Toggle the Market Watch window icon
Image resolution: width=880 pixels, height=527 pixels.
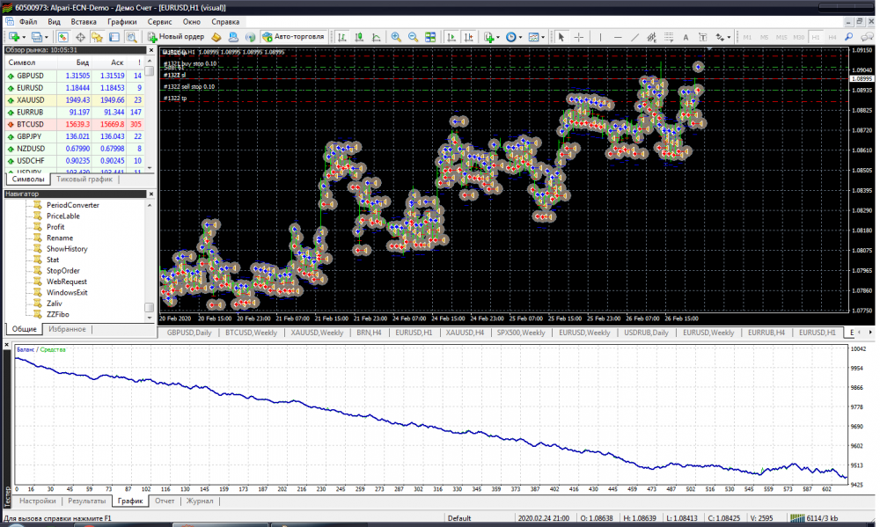point(63,37)
